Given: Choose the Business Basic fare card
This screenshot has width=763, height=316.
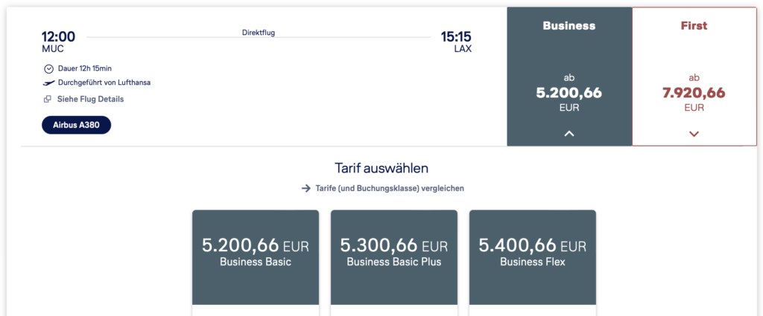Looking at the screenshot, I should click(x=256, y=252).
